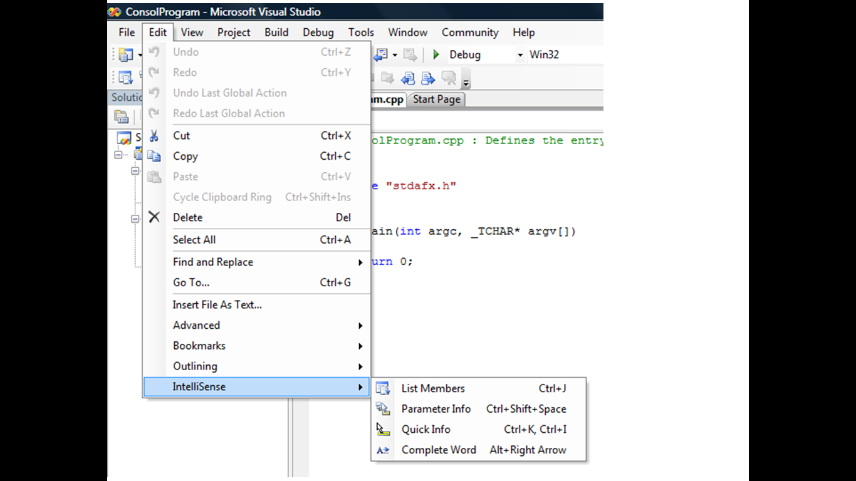Choose Complete Word in IntelliSense submenu
The image size is (856, 481).
point(479,450)
